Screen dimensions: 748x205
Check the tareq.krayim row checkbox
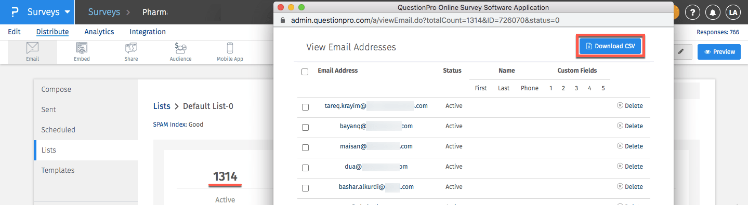305,107
